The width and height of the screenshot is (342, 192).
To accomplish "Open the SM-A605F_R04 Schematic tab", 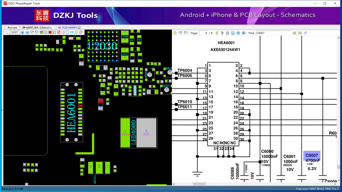I will click(x=37, y=27).
